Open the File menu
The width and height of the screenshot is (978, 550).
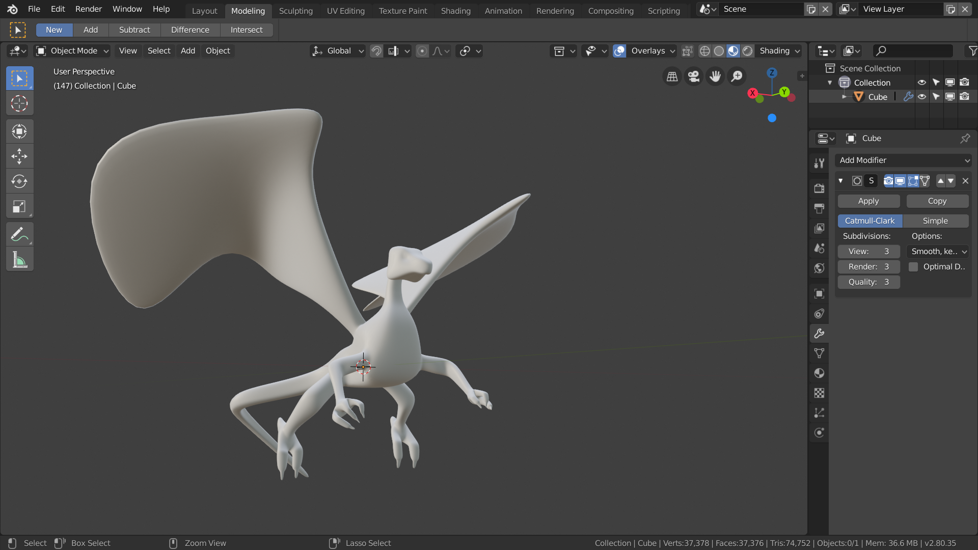point(34,9)
